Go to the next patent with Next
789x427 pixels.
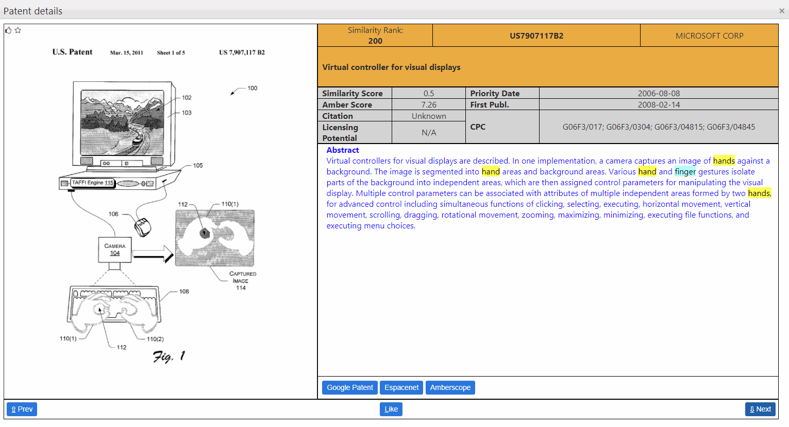click(760, 409)
